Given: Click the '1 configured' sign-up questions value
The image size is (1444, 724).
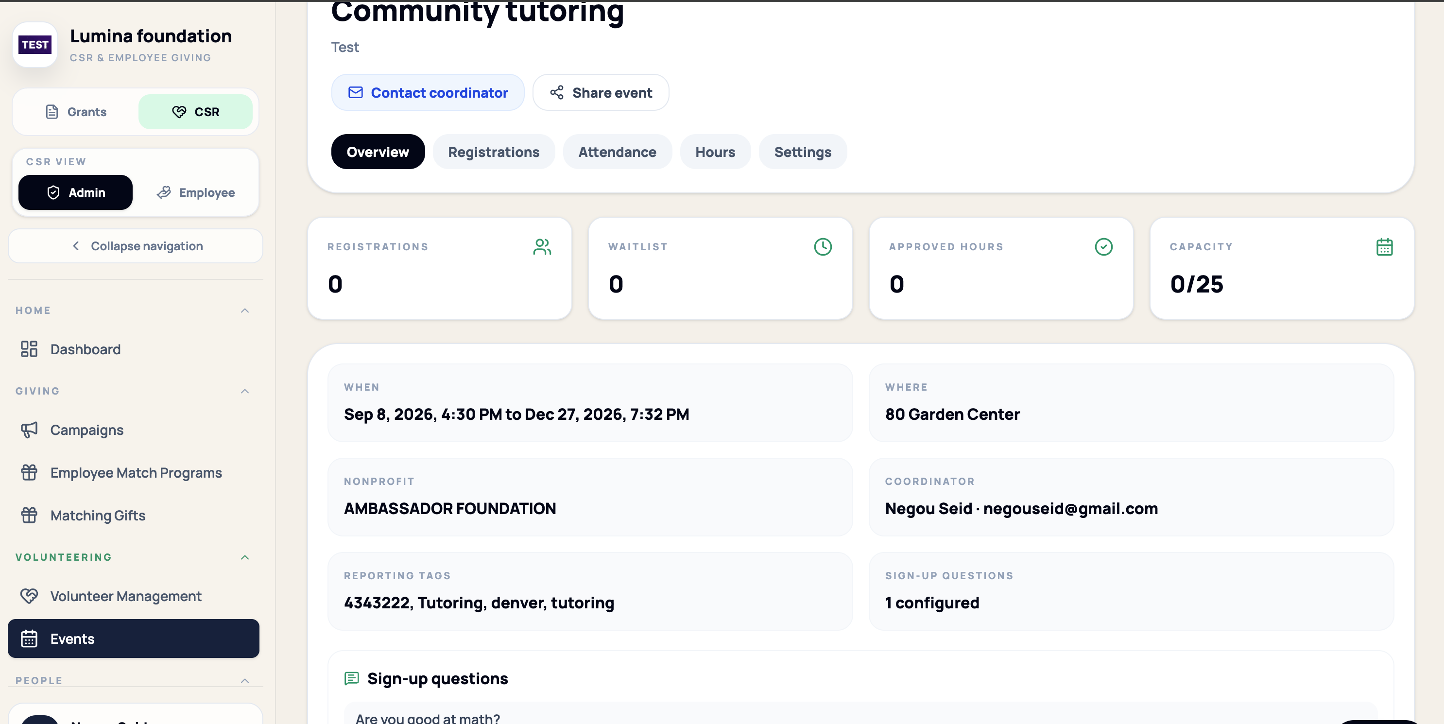Looking at the screenshot, I should point(932,603).
